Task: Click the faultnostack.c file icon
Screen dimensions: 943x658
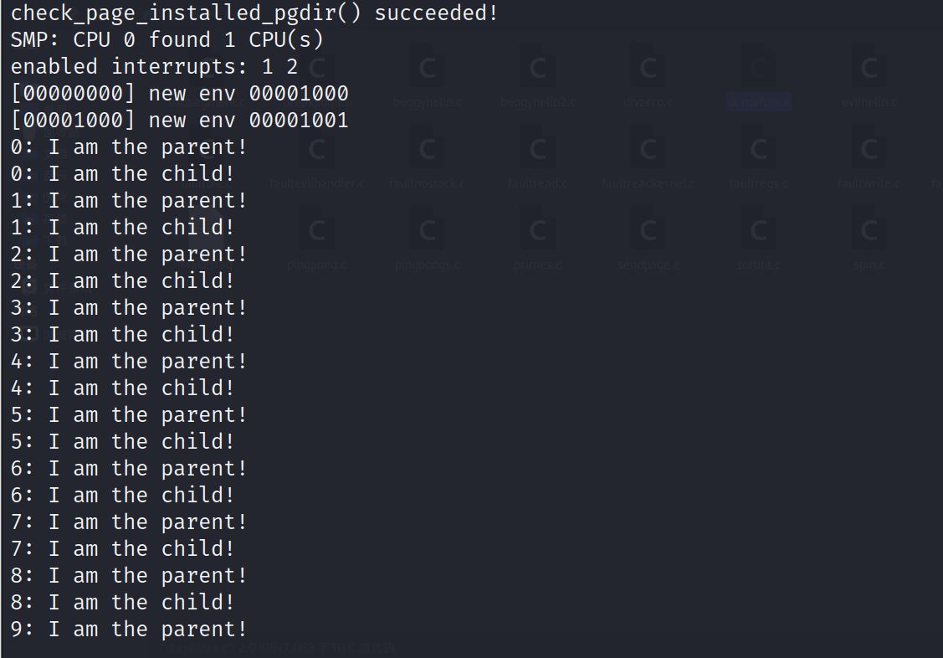Action: [x=427, y=152]
